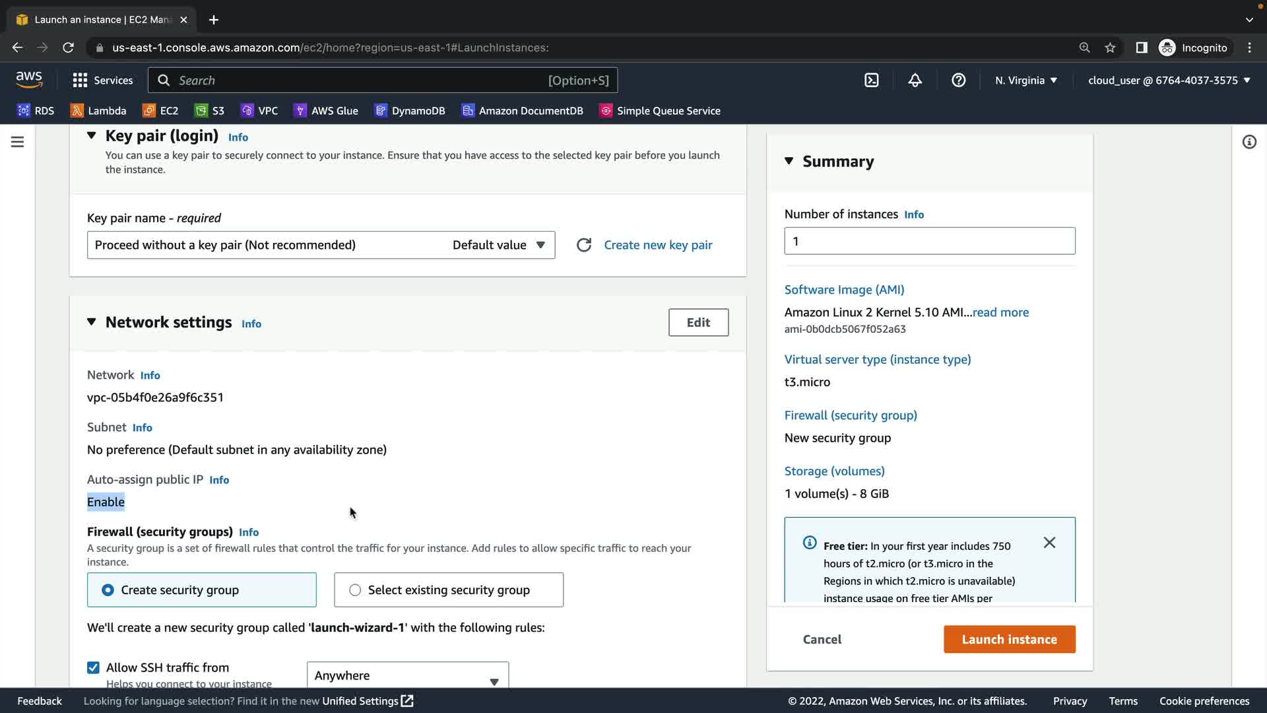Choose Select existing security group option

tap(355, 590)
